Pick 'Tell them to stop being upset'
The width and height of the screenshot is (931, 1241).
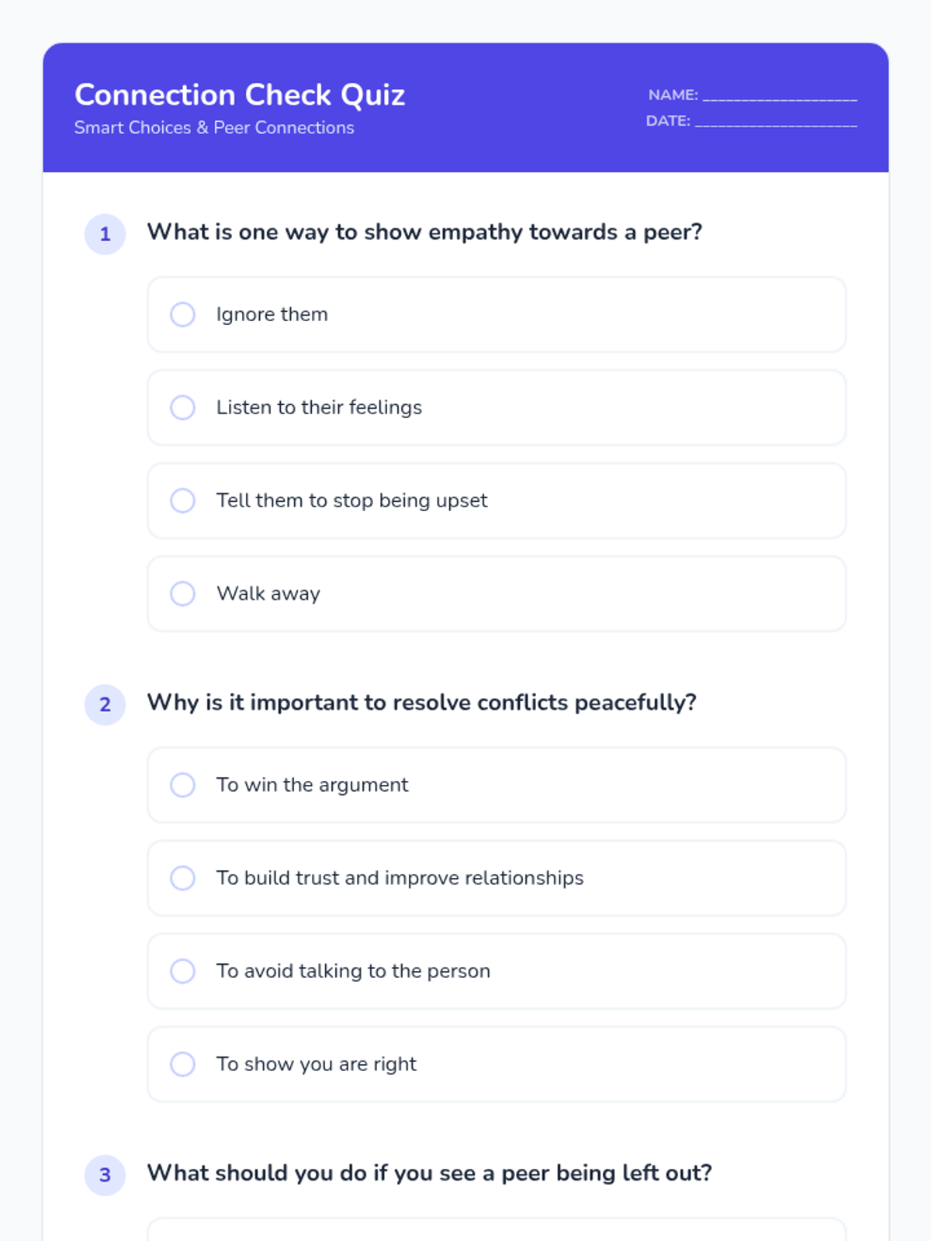click(x=183, y=501)
